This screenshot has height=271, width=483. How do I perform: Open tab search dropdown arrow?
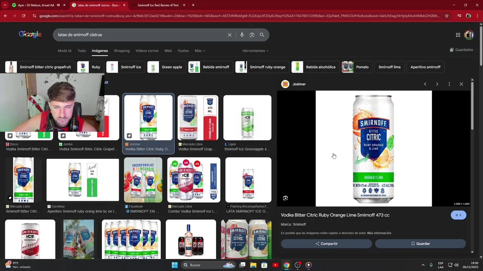5,5
